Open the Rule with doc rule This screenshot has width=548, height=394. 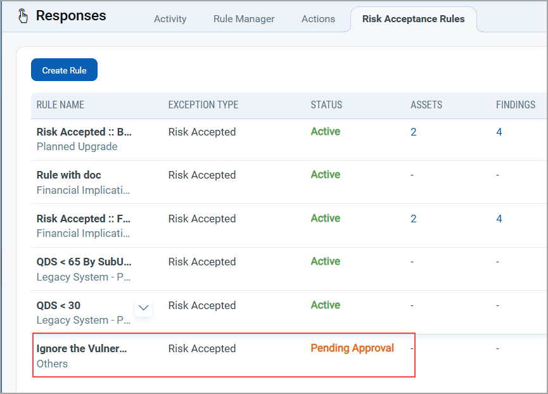[x=69, y=175]
